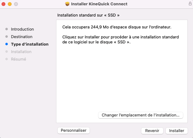193x138 pixels.
Task: Click the greyed Installation step
Action: 21,52
